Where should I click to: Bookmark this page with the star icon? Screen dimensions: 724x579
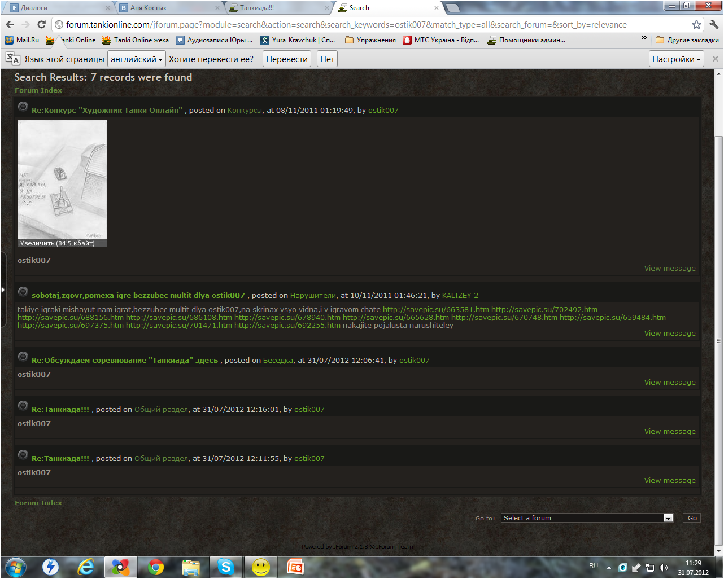[x=696, y=24]
